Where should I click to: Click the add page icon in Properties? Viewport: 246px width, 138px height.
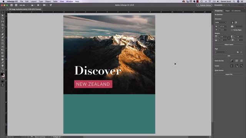click(238, 52)
